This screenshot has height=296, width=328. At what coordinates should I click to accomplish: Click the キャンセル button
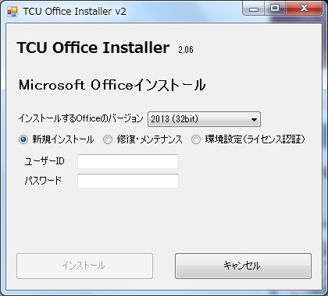point(243,266)
